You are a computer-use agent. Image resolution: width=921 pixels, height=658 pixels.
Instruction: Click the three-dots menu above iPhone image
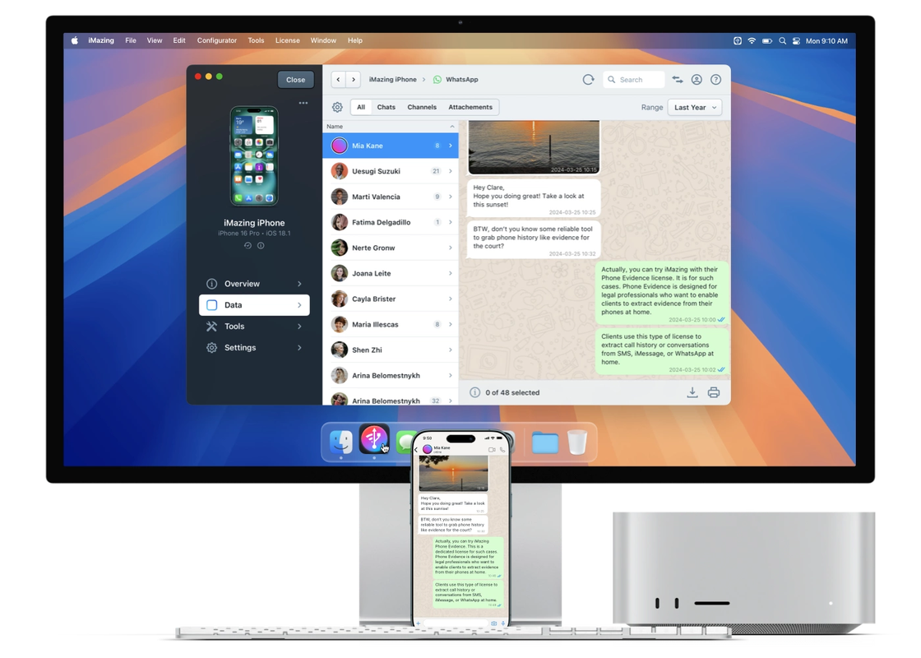click(303, 103)
